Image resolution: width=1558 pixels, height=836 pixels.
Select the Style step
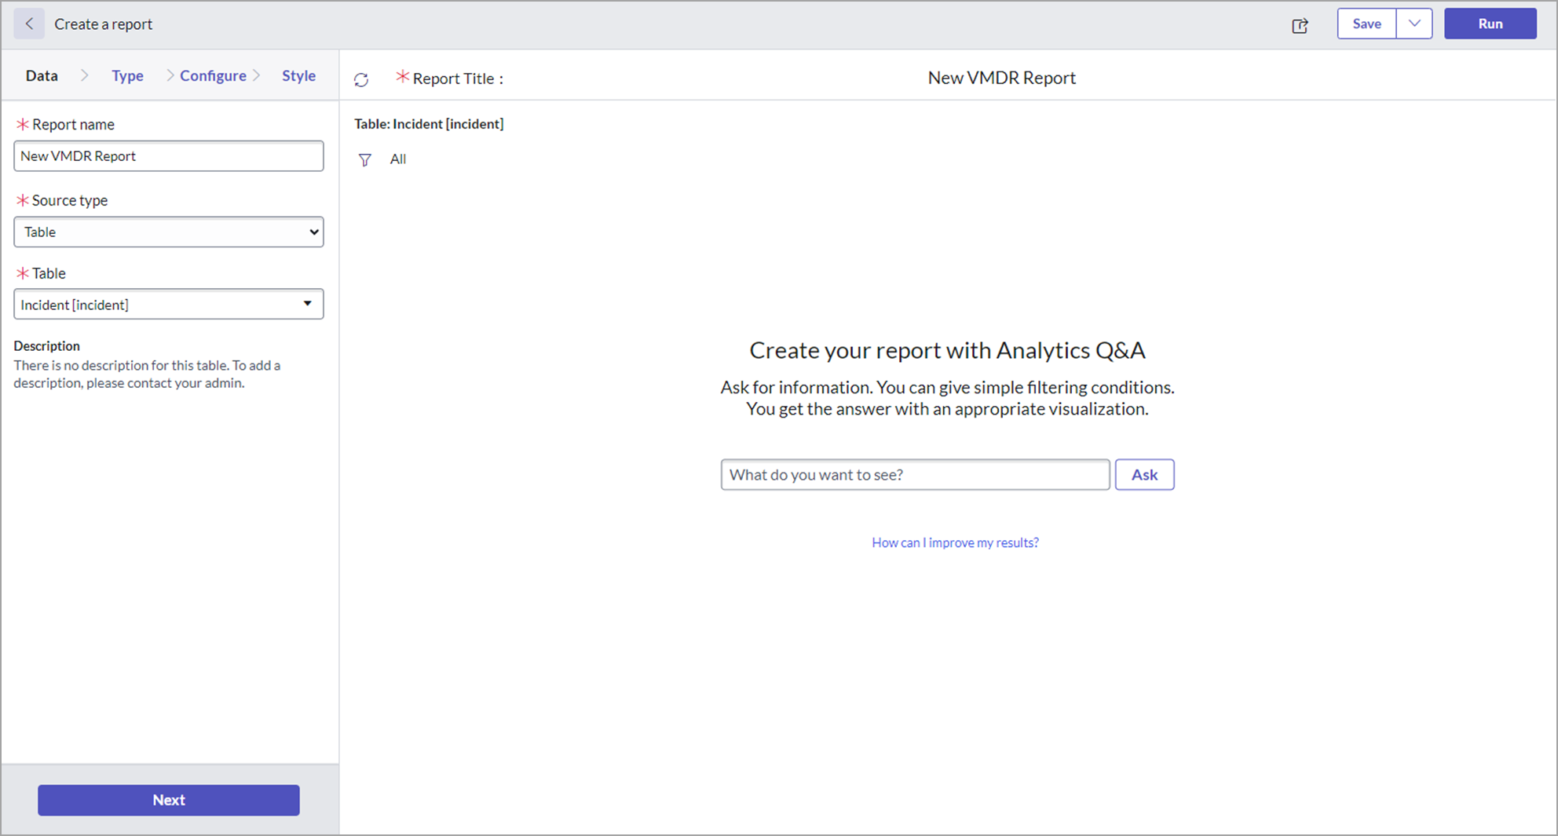tap(298, 75)
